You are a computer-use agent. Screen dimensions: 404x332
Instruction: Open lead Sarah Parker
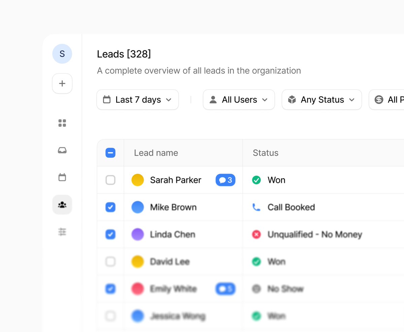click(176, 180)
